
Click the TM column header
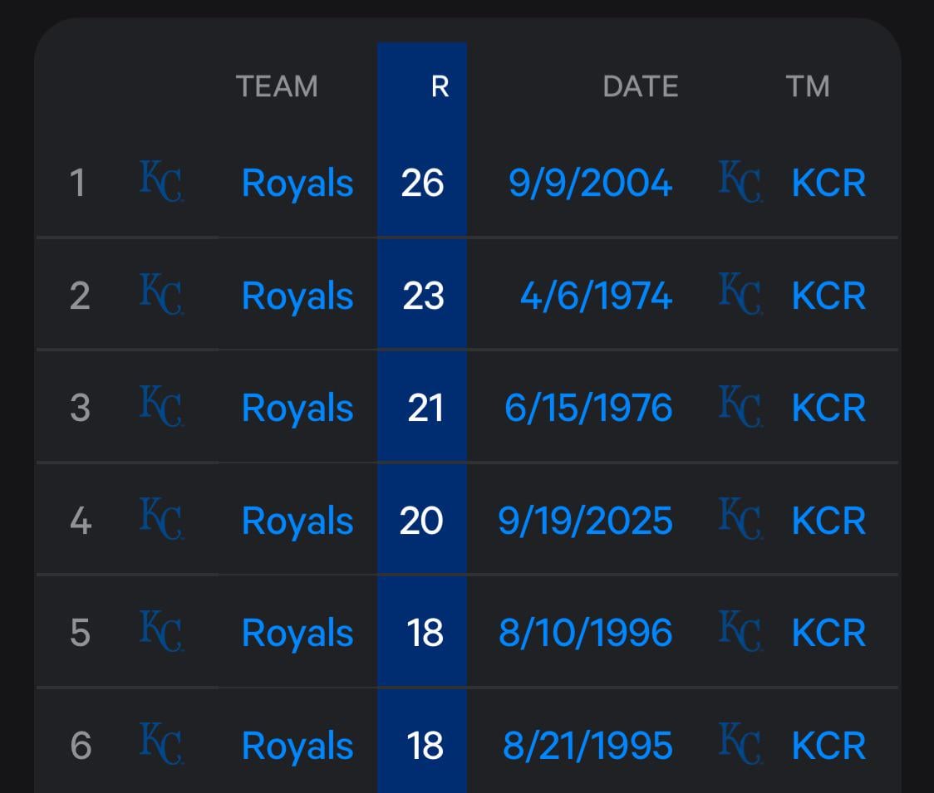click(809, 86)
